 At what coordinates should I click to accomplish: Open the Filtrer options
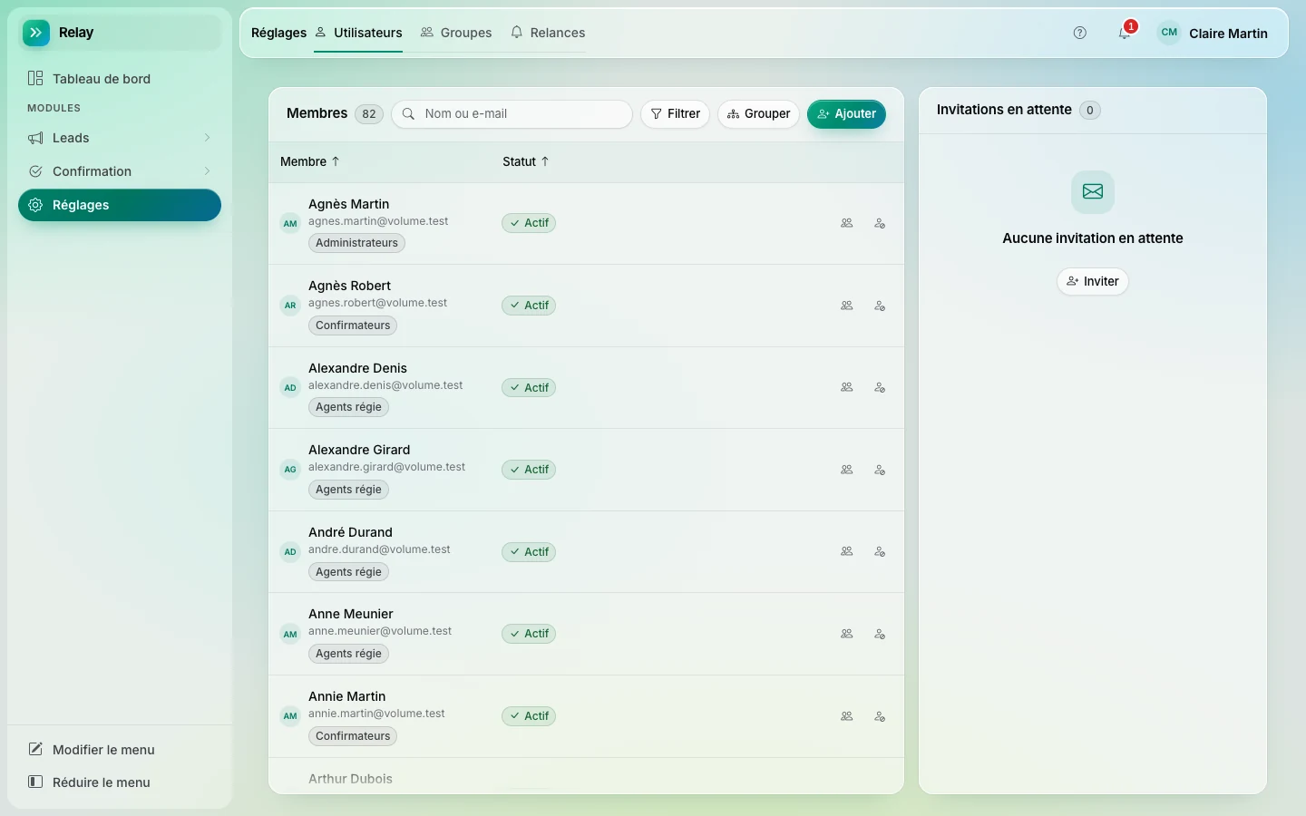(676, 114)
